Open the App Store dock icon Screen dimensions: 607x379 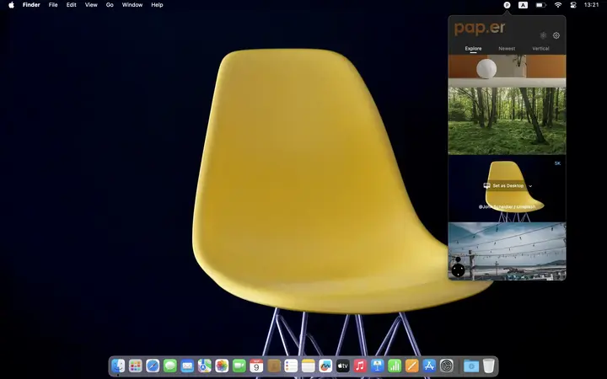429,366
